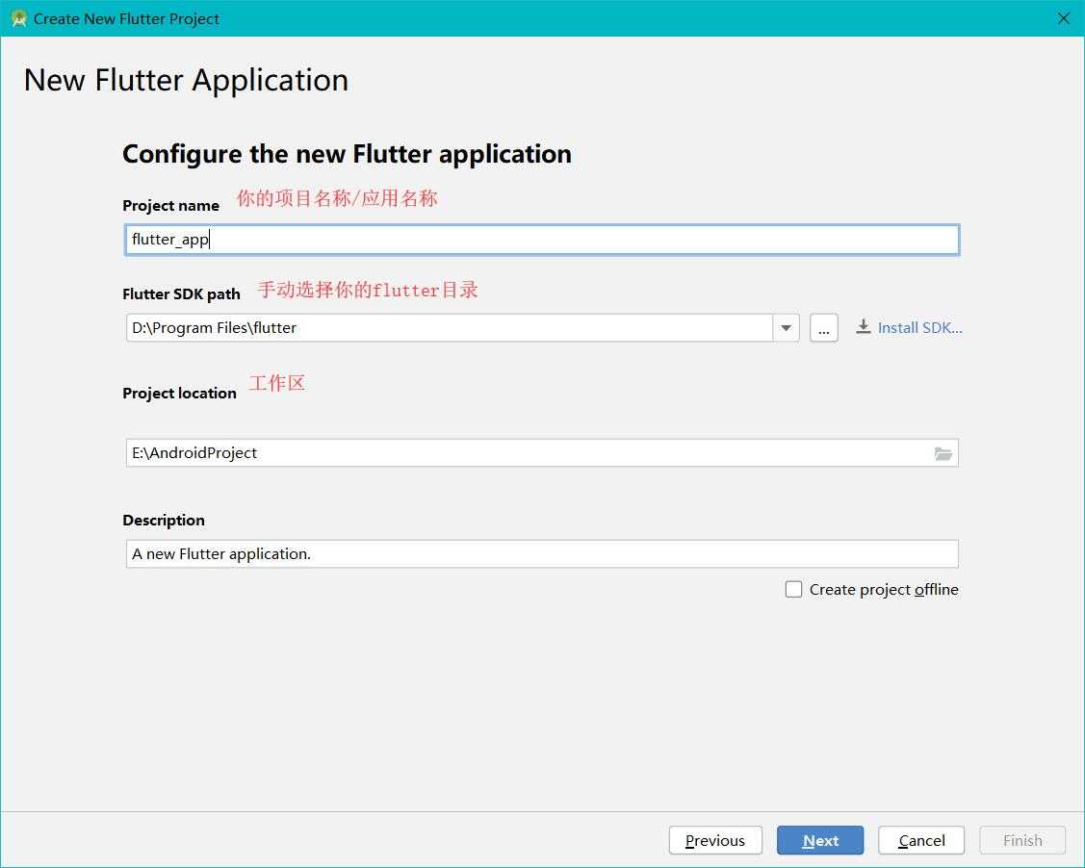Click the Android Studio icon in title bar

click(x=18, y=18)
